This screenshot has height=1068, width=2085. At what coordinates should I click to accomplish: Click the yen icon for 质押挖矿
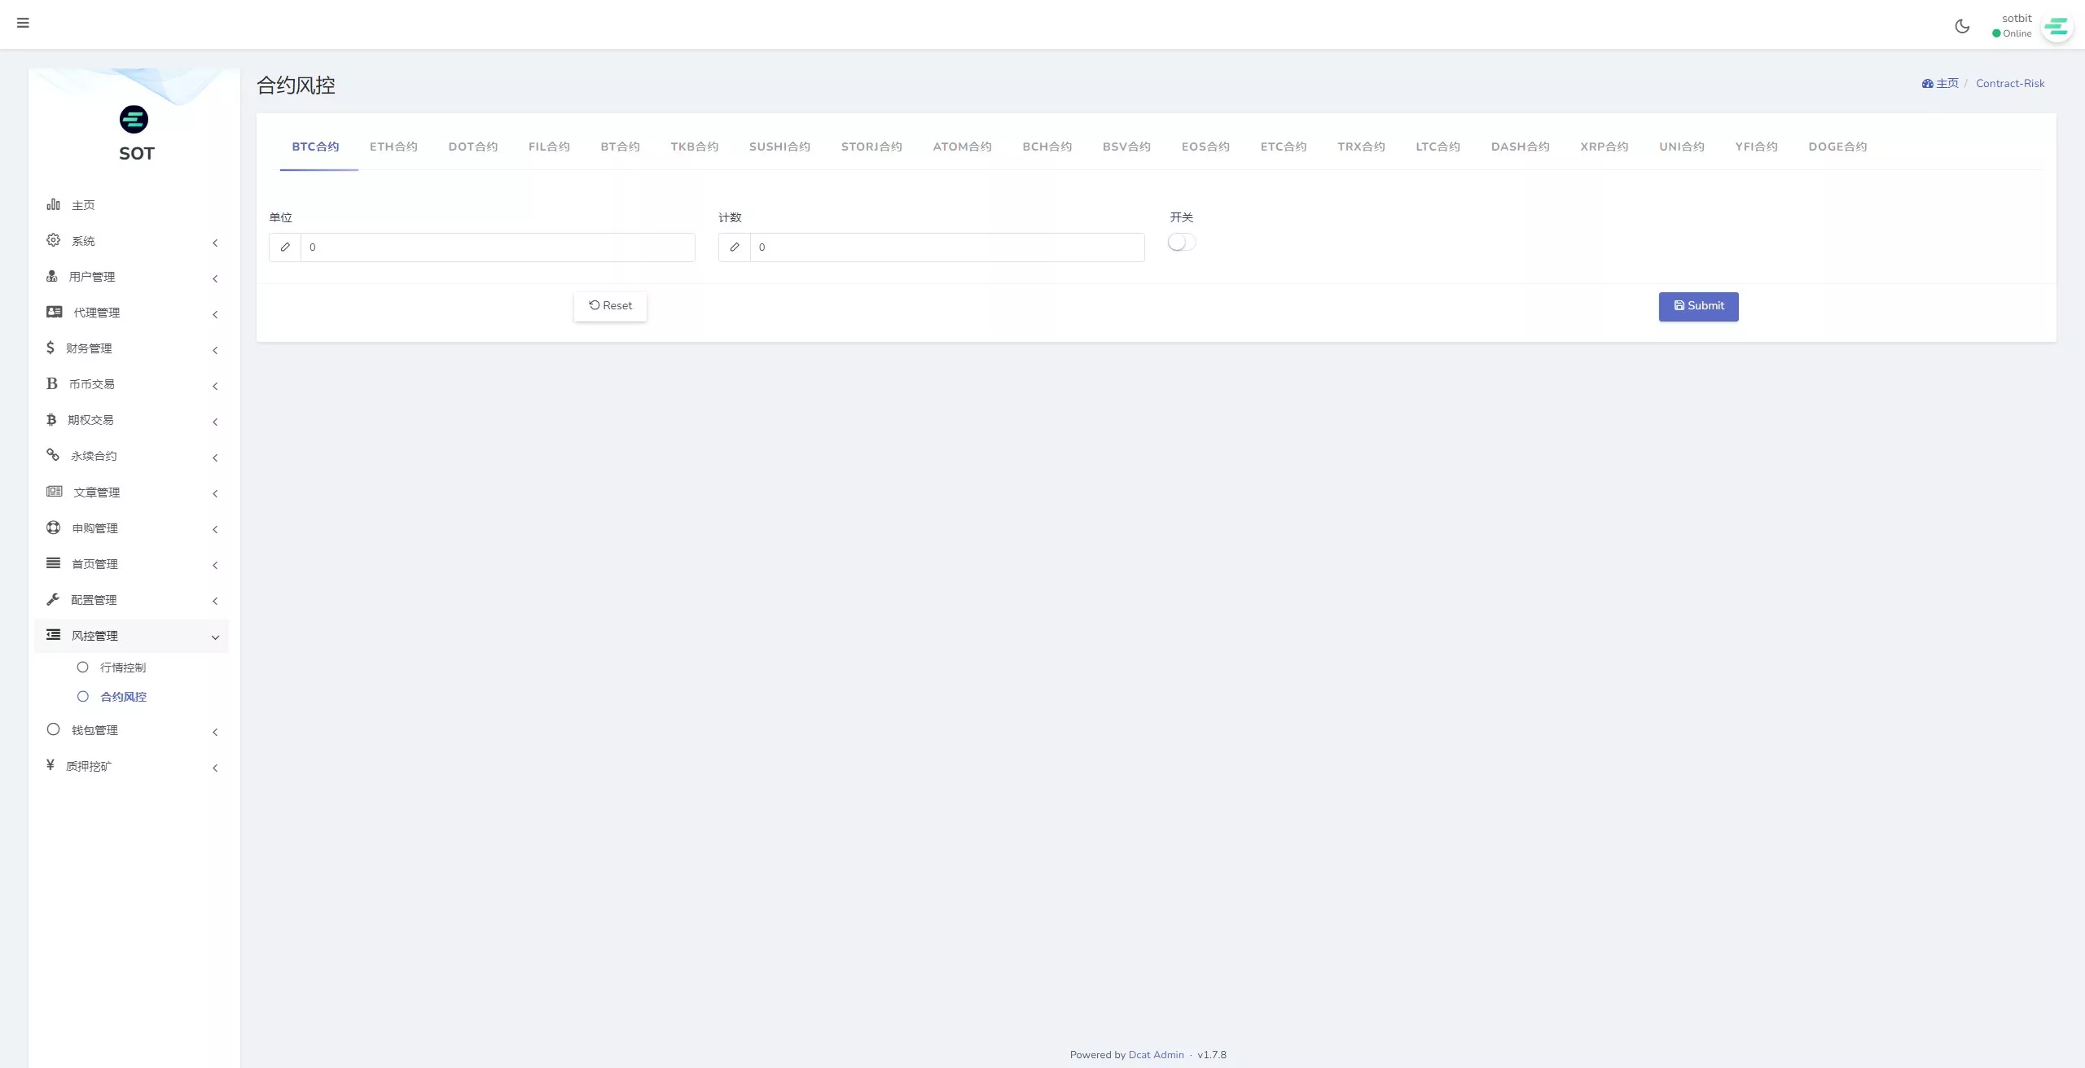pyautogui.click(x=50, y=765)
